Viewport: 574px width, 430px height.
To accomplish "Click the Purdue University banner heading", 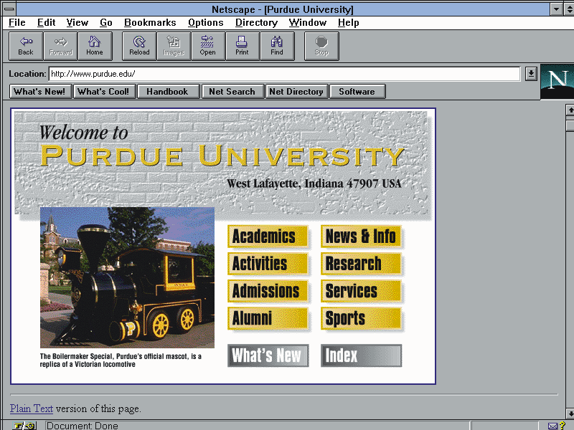I will pos(222,156).
